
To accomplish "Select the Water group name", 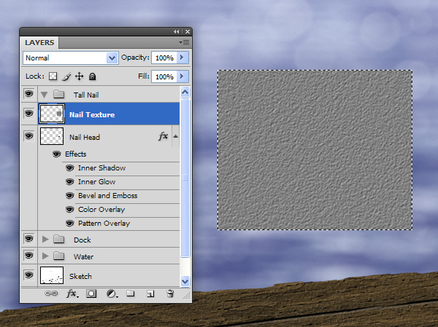I will (83, 257).
